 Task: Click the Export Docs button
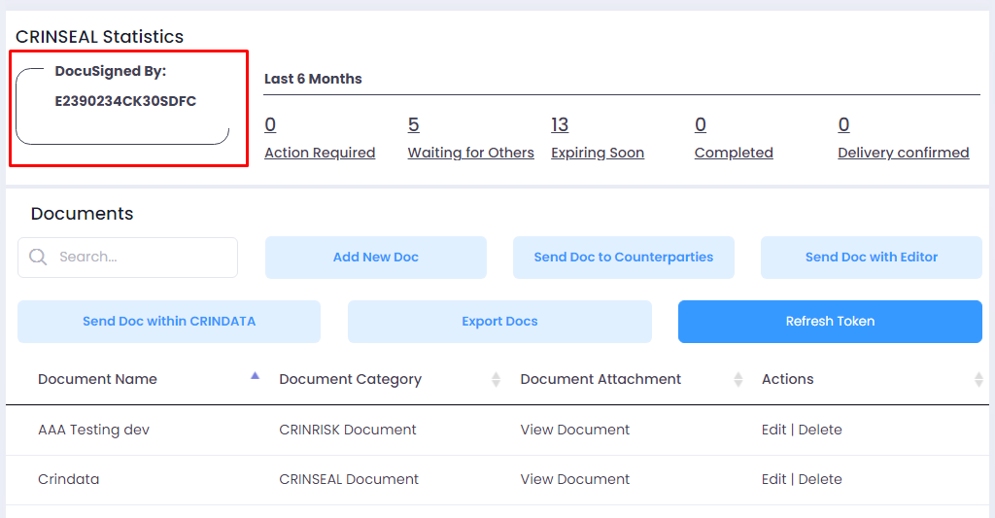[x=499, y=322]
